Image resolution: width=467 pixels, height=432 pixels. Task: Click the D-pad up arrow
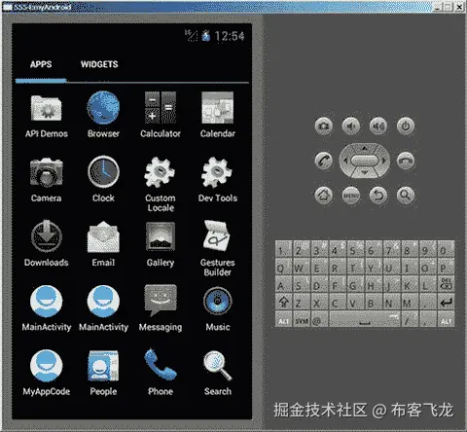coord(365,149)
